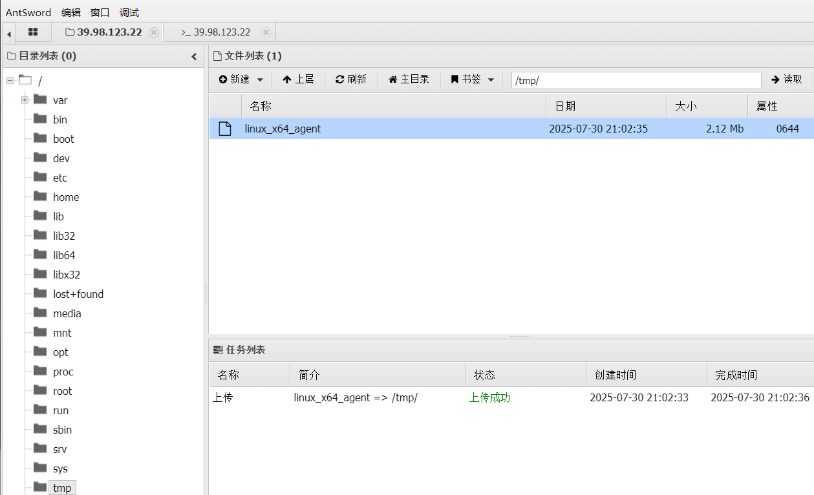
Task: Click the lost+found folder icon
Action: click(40, 293)
